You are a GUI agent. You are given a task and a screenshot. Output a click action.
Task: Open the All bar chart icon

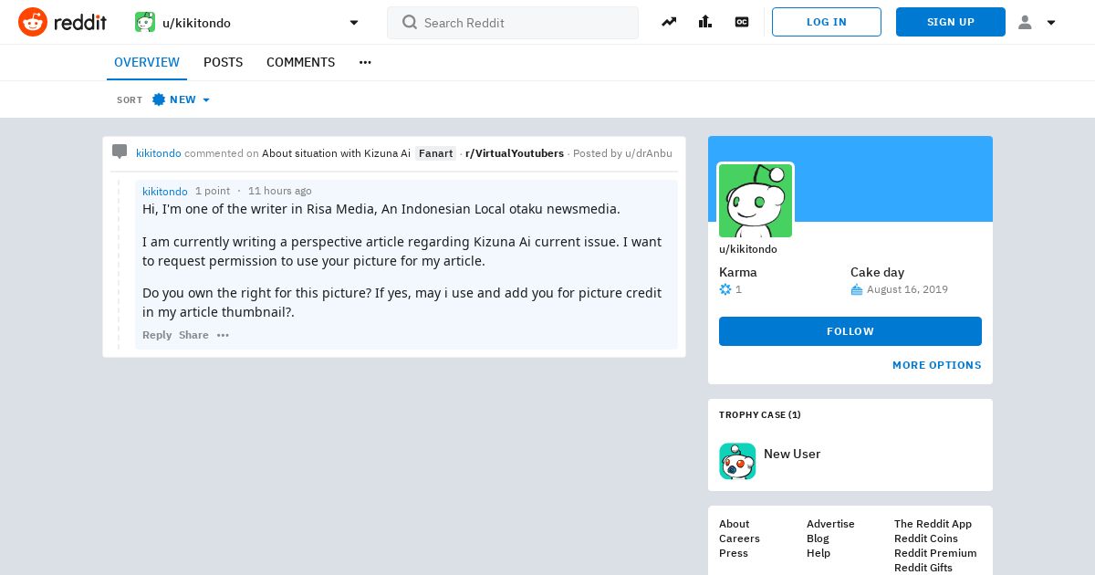[x=705, y=22]
